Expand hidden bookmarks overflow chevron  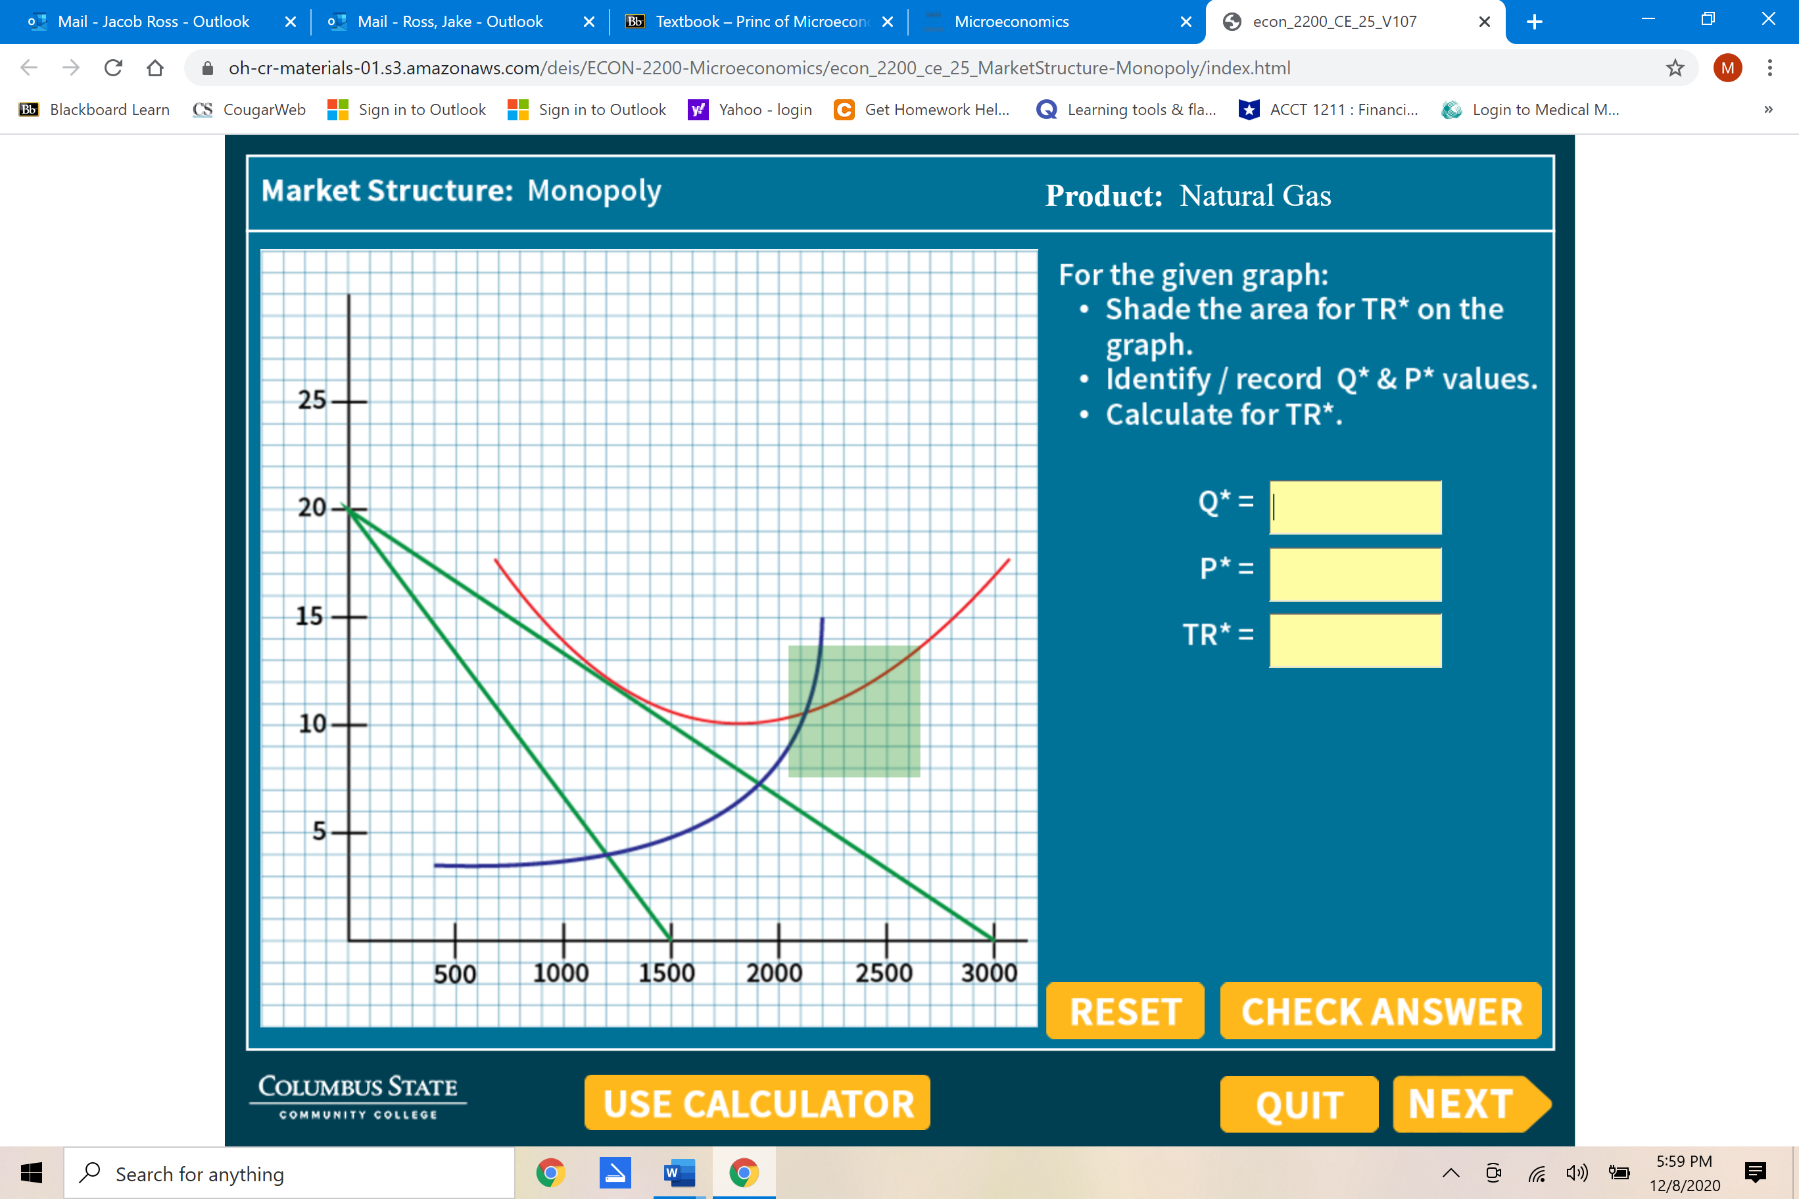pyautogui.click(x=1767, y=109)
